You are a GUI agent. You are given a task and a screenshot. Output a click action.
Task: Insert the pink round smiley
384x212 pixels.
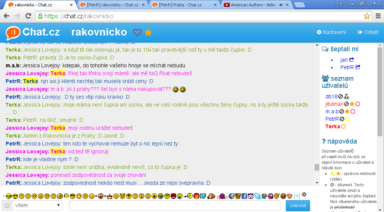(x=271, y=196)
